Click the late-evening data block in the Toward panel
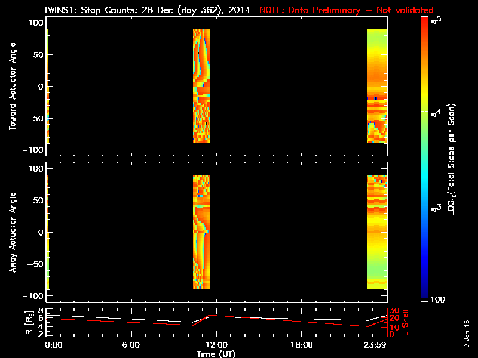Viewport: 478px width, 358px height. (377, 85)
